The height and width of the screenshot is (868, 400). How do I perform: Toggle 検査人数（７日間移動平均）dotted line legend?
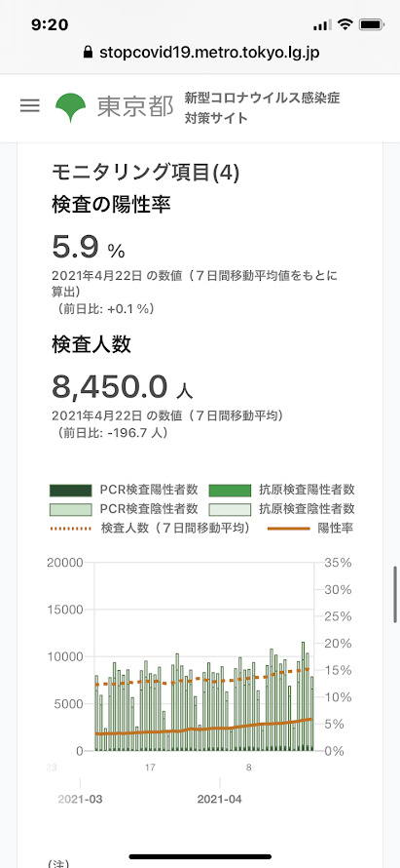tap(70, 529)
